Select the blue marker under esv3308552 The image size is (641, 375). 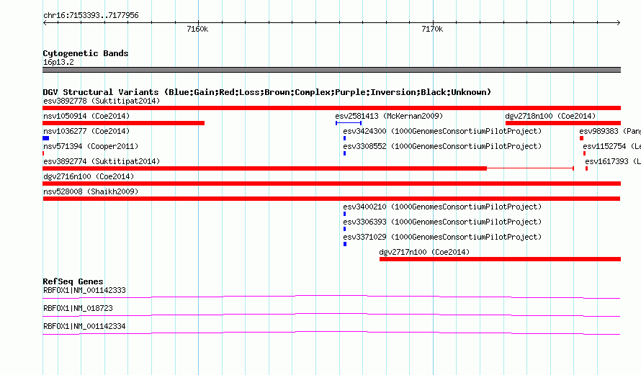(x=344, y=153)
